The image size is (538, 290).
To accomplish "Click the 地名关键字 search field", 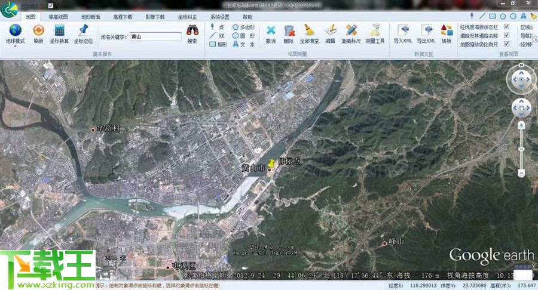I will 155,36.
